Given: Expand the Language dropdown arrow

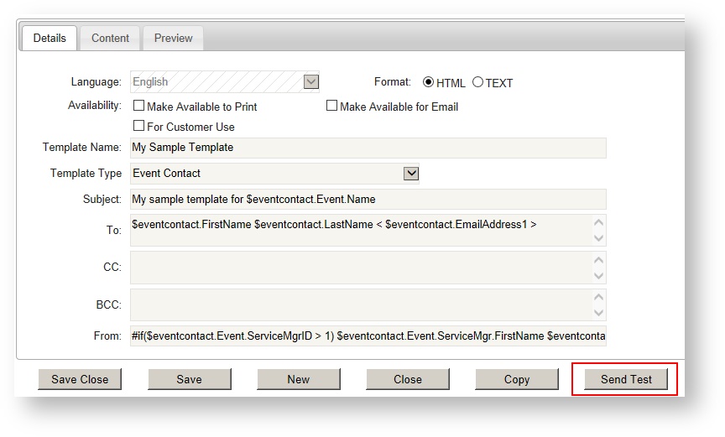Looking at the screenshot, I should [310, 82].
